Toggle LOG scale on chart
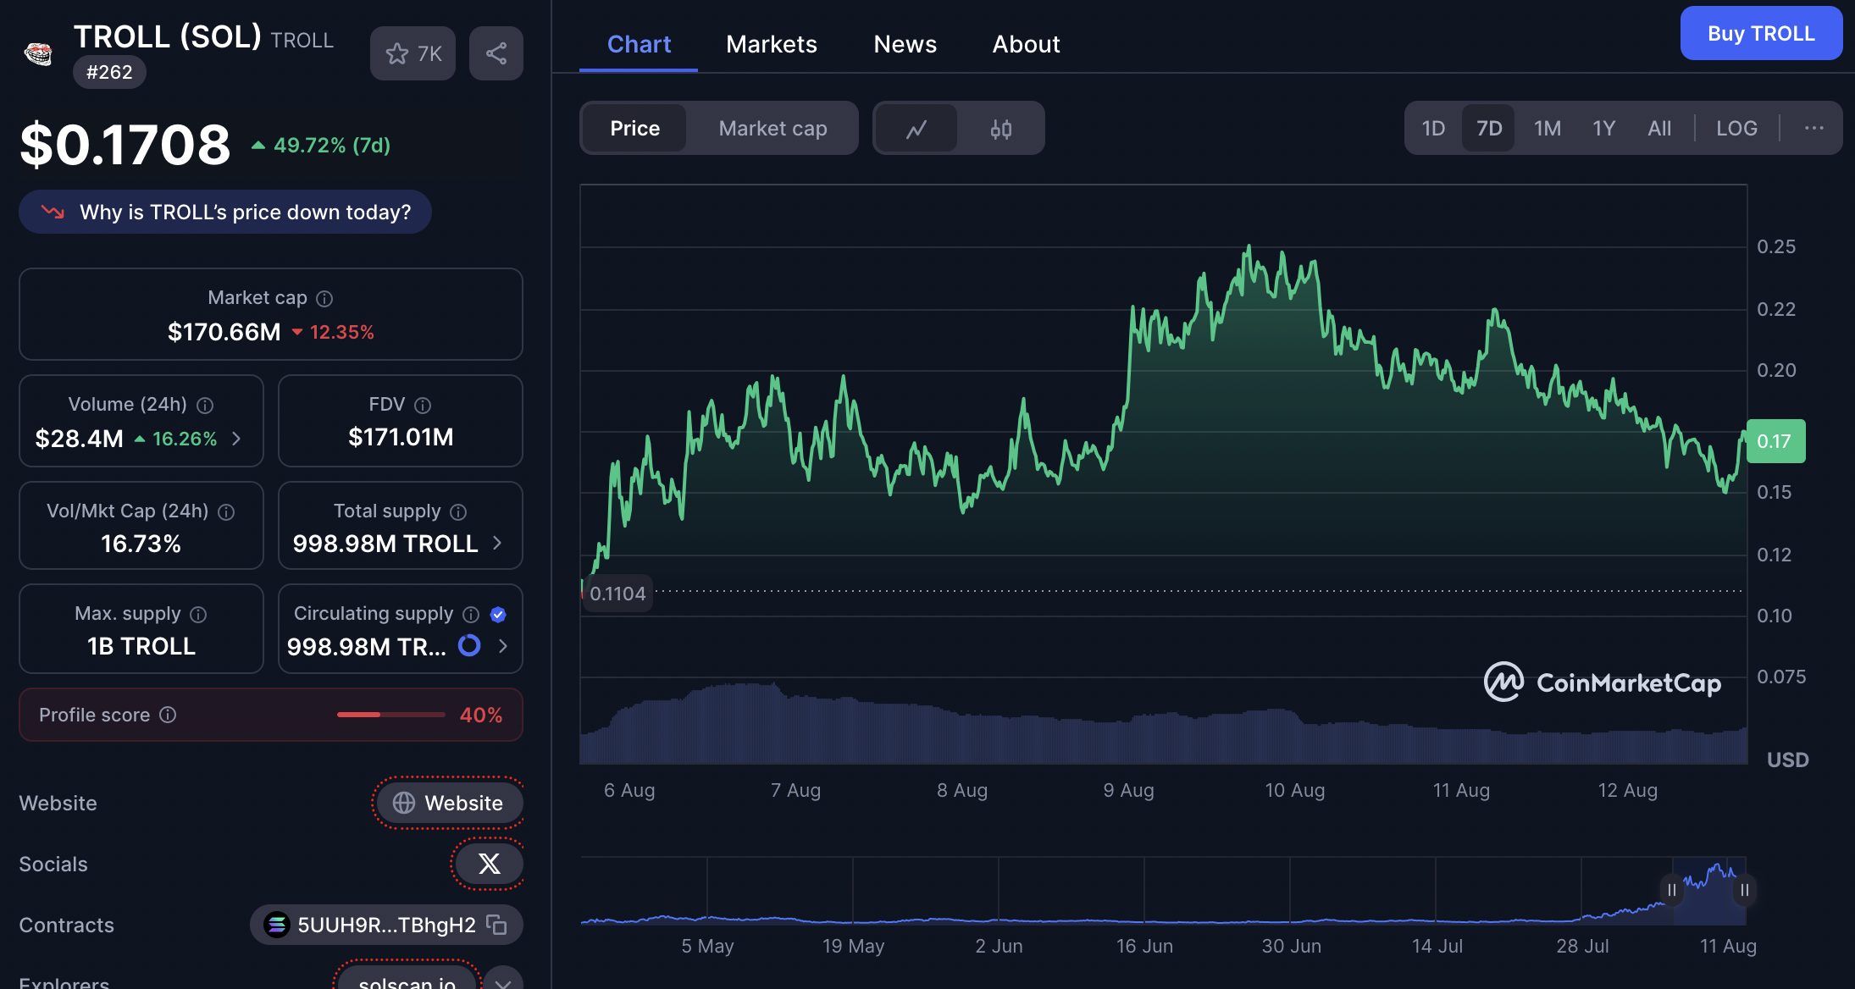The image size is (1855, 989). 1736,128
